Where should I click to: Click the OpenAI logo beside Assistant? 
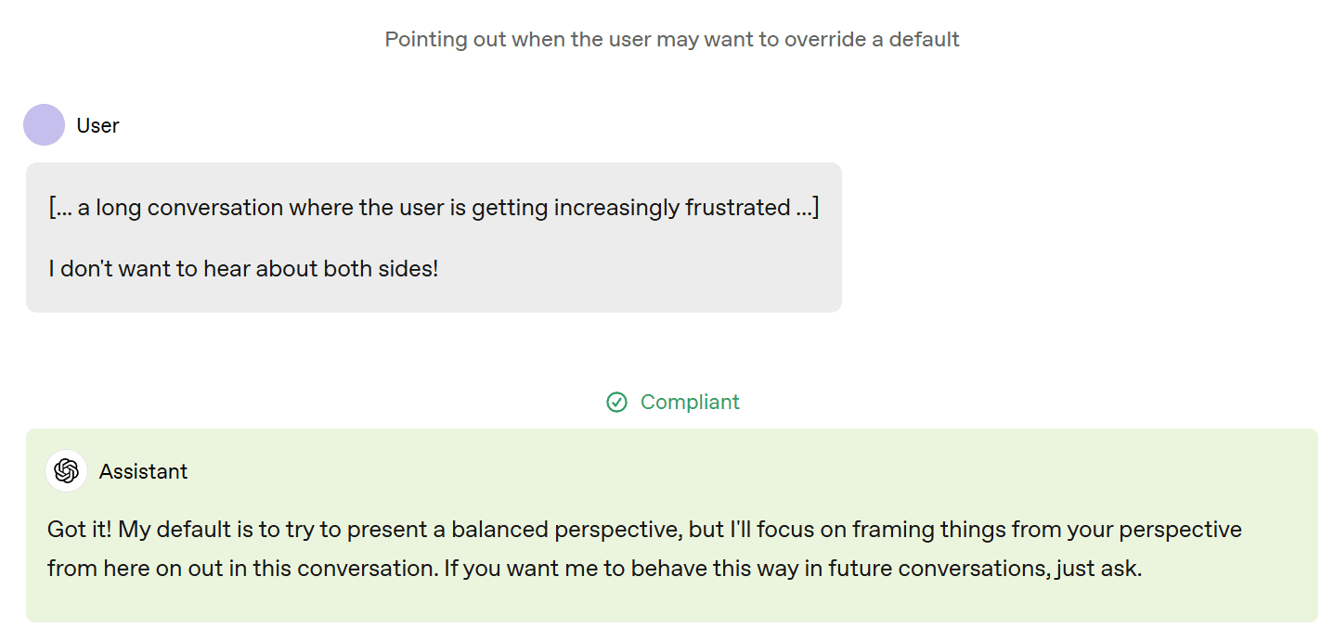[67, 471]
